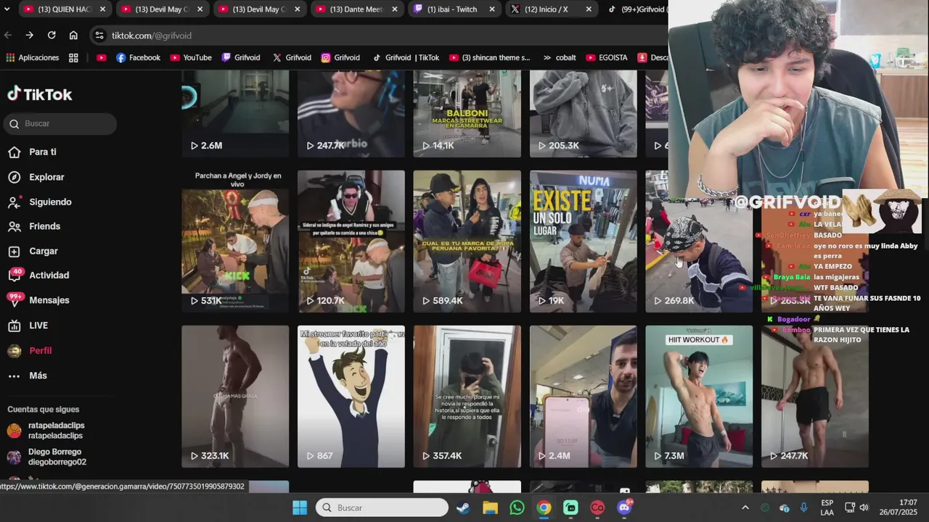Click the Windows taskbar Buscar search box

(x=382, y=507)
